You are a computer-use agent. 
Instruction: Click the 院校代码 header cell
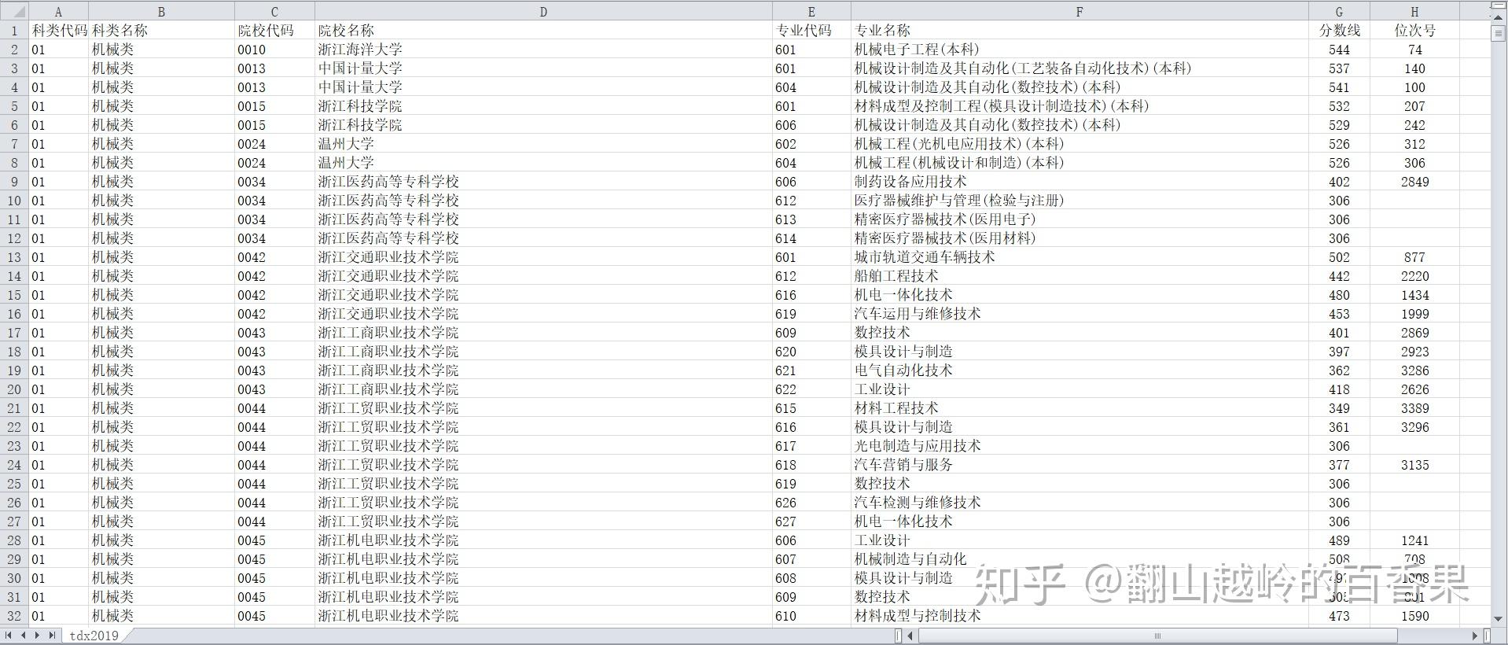(x=274, y=30)
